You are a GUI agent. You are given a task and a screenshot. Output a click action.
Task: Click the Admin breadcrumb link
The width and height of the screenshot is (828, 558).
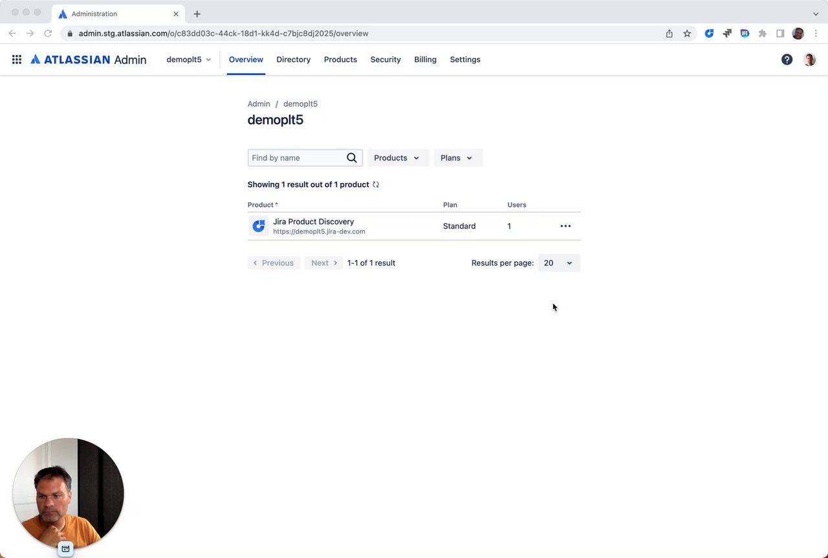click(259, 103)
